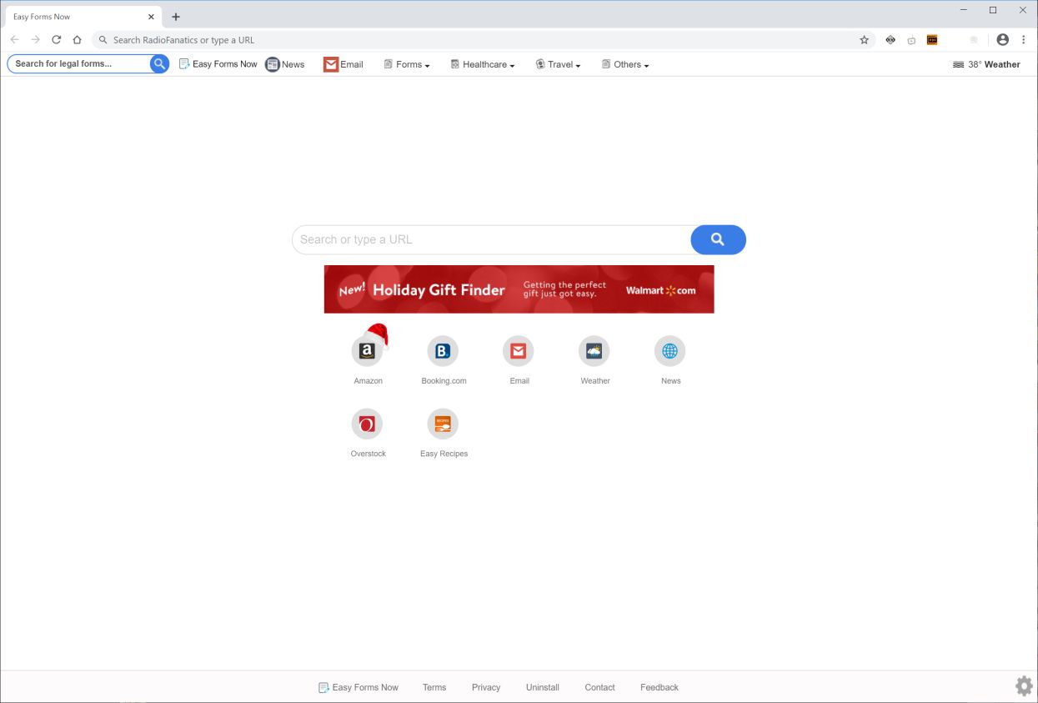Image resolution: width=1038 pixels, height=703 pixels.
Task: Click the Walmart Holiday Gift Finder banner
Action: click(519, 289)
